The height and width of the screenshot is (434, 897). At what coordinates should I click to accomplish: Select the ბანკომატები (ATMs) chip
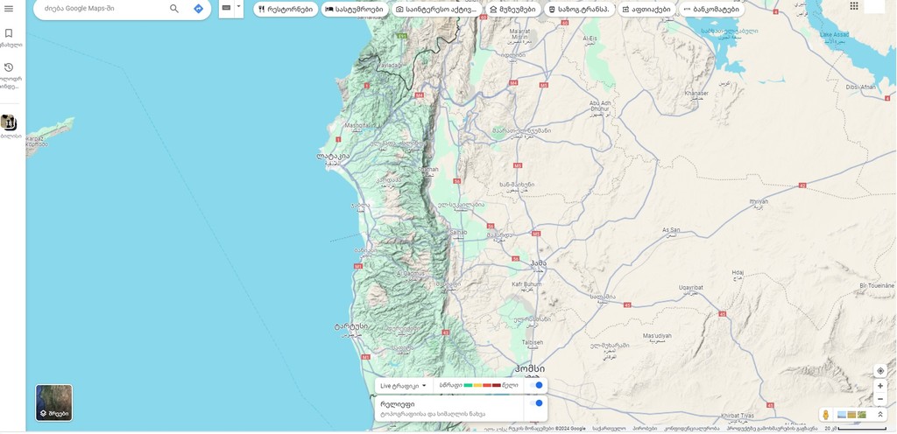pyautogui.click(x=712, y=9)
